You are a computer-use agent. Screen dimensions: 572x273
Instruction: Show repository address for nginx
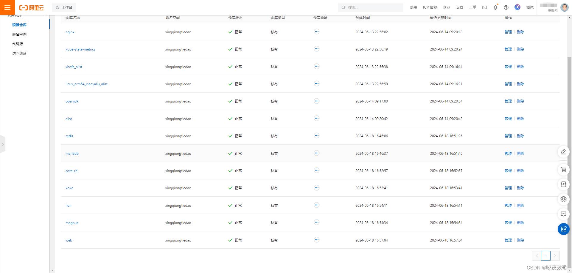coord(316,31)
